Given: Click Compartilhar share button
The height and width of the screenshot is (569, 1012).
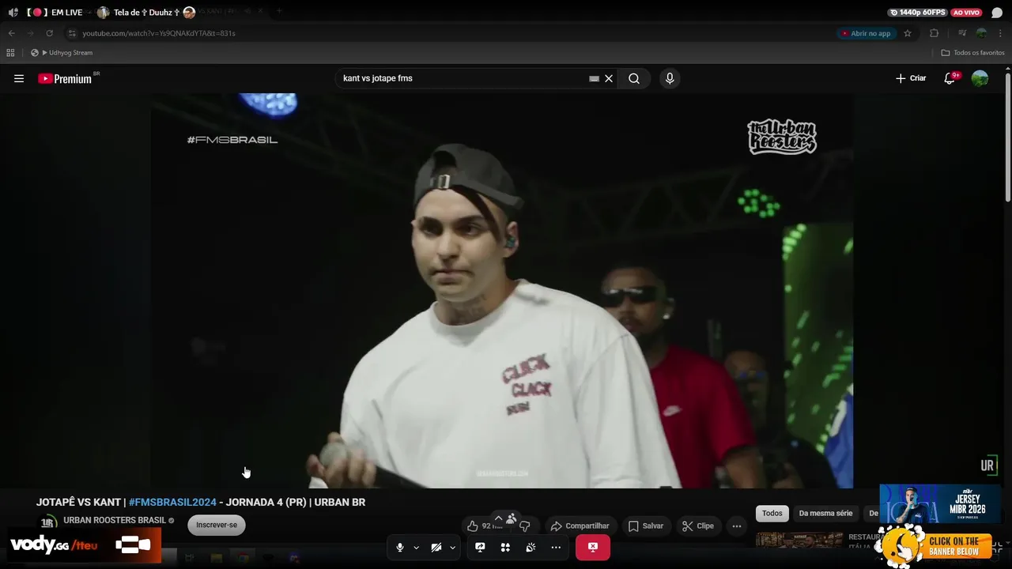Looking at the screenshot, I should click(580, 526).
